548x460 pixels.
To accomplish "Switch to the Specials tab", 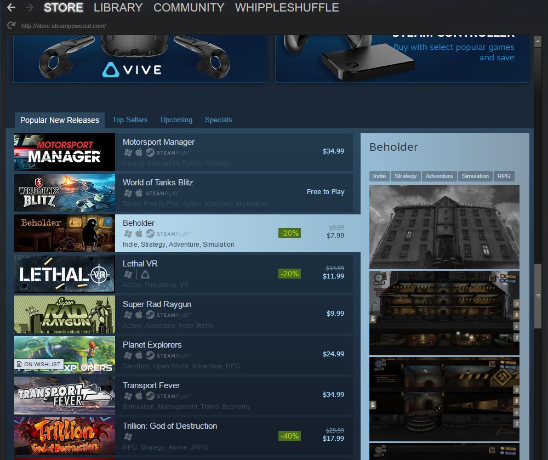I will coord(219,120).
